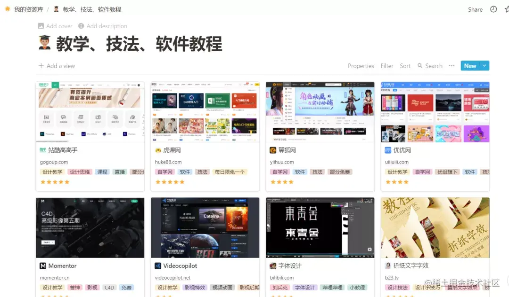The height and width of the screenshot is (297, 509).
Task: Click Add description
Action: tap(107, 26)
